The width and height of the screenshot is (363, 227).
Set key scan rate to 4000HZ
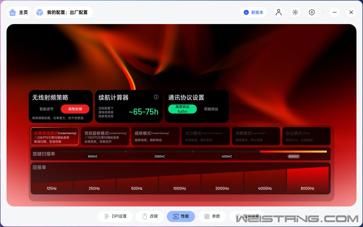(227, 156)
